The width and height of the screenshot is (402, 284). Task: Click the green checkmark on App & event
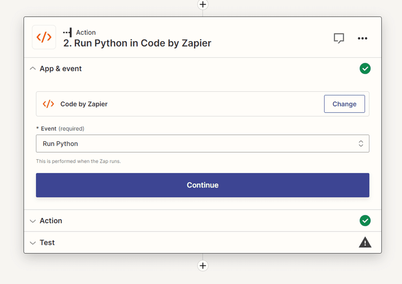[365, 68]
